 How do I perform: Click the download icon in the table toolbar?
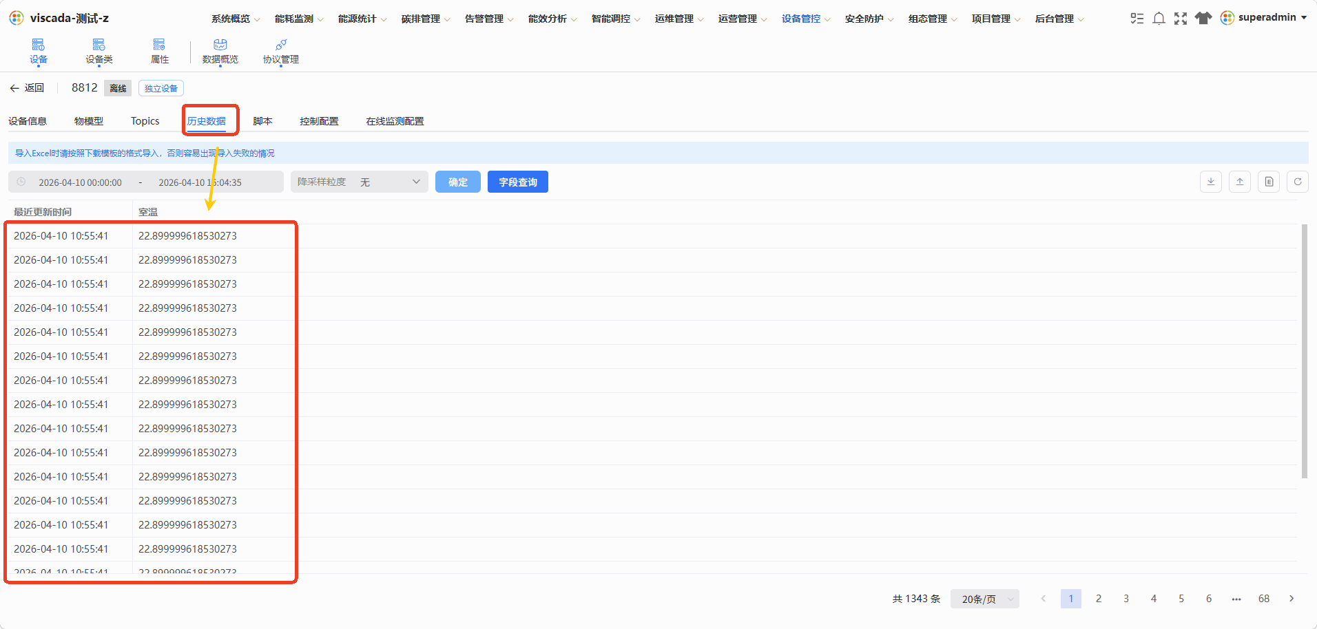(x=1210, y=182)
